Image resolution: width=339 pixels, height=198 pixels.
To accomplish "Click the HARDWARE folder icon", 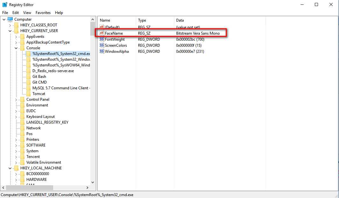I will (x=22, y=180).
